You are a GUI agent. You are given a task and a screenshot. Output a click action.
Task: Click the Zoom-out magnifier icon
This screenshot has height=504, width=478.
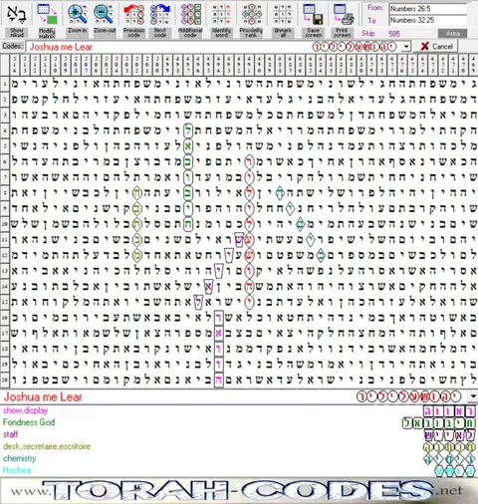104,14
